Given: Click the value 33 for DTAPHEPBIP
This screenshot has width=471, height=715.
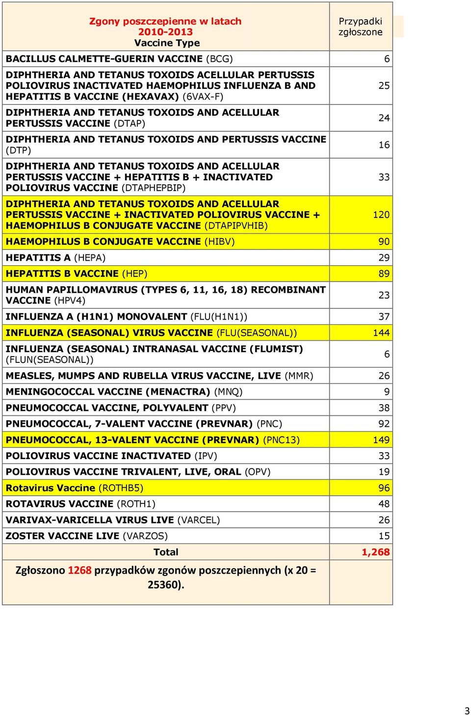Looking at the screenshot, I should 384,177.
